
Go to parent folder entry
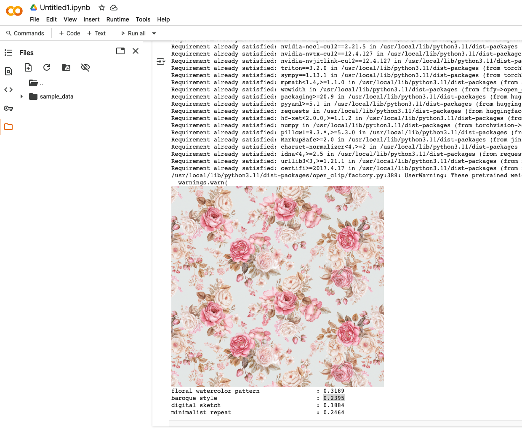[36, 83]
